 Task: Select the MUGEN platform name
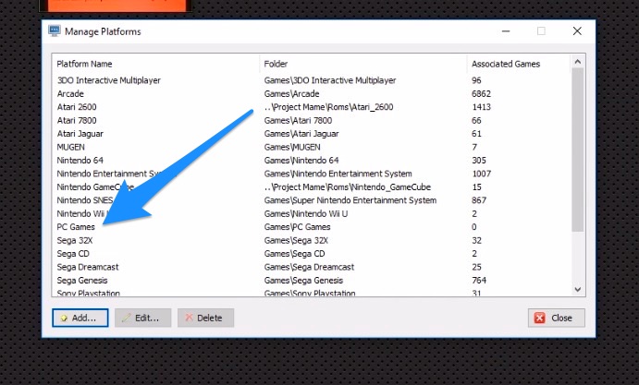70,147
